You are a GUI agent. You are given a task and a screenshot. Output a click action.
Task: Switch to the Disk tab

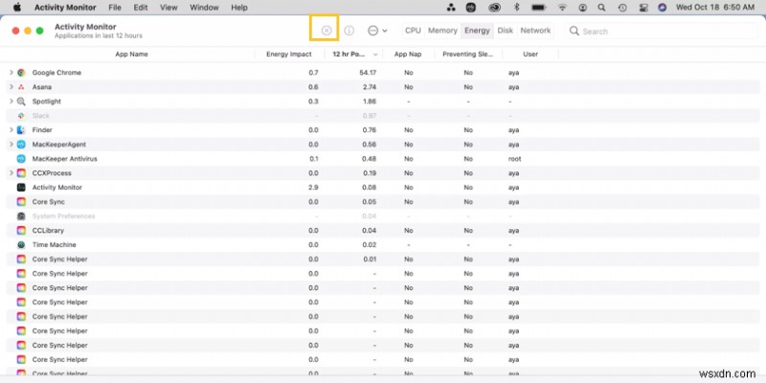[x=506, y=31]
